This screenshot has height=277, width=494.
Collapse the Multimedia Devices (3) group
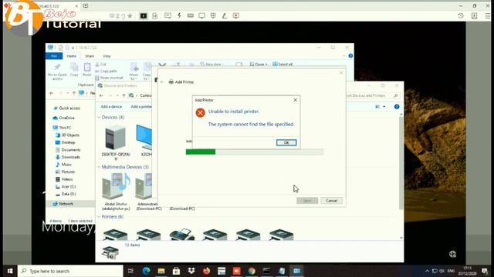click(x=99, y=167)
